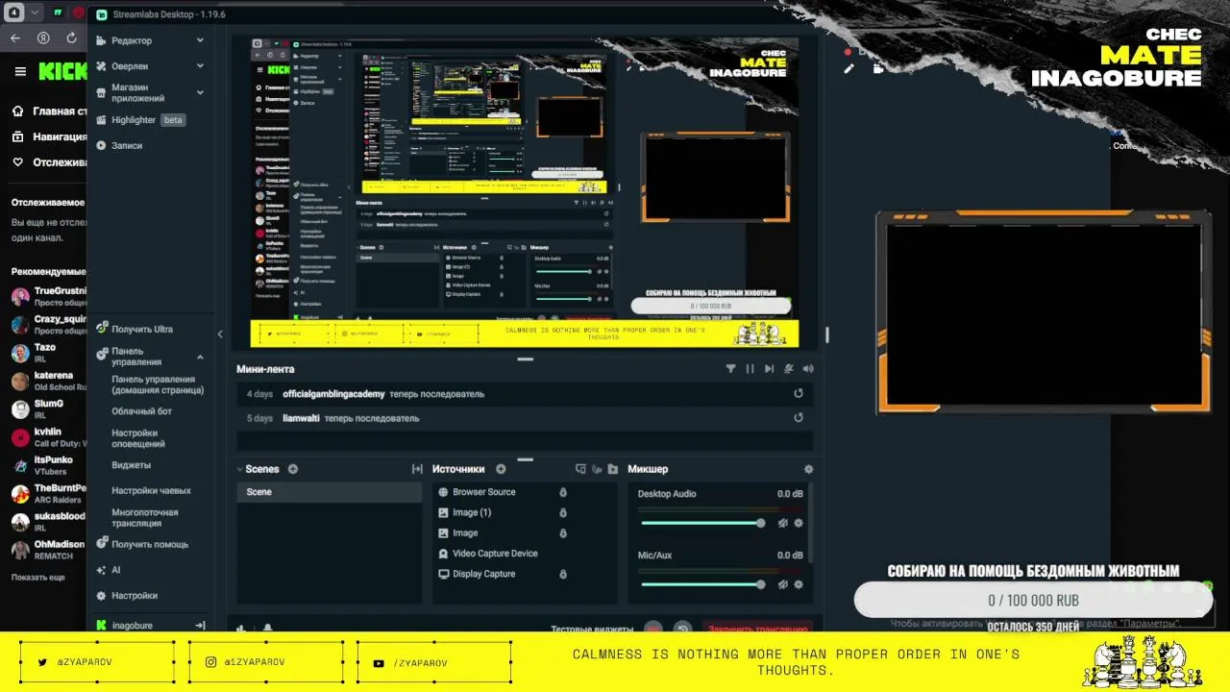Toggle the lock on Browser Source
Screen dimensions: 1230x692
[563, 492]
